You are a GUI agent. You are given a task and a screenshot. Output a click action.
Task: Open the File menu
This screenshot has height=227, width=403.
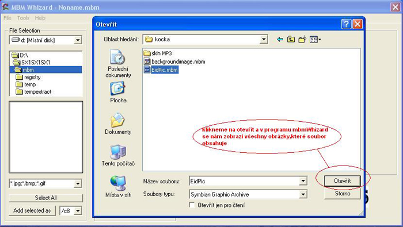click(7, 18)
